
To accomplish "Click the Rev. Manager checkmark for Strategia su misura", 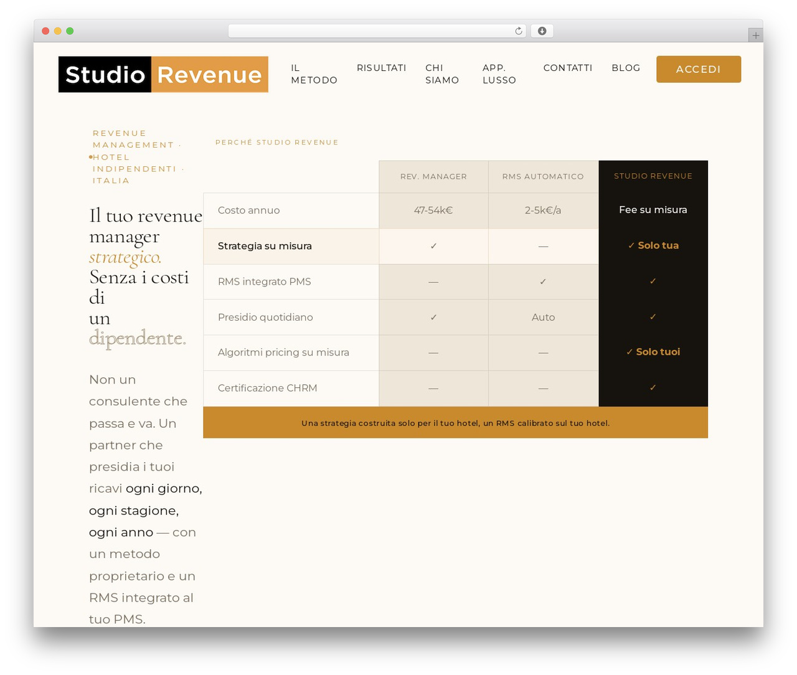I will [433, 246].
